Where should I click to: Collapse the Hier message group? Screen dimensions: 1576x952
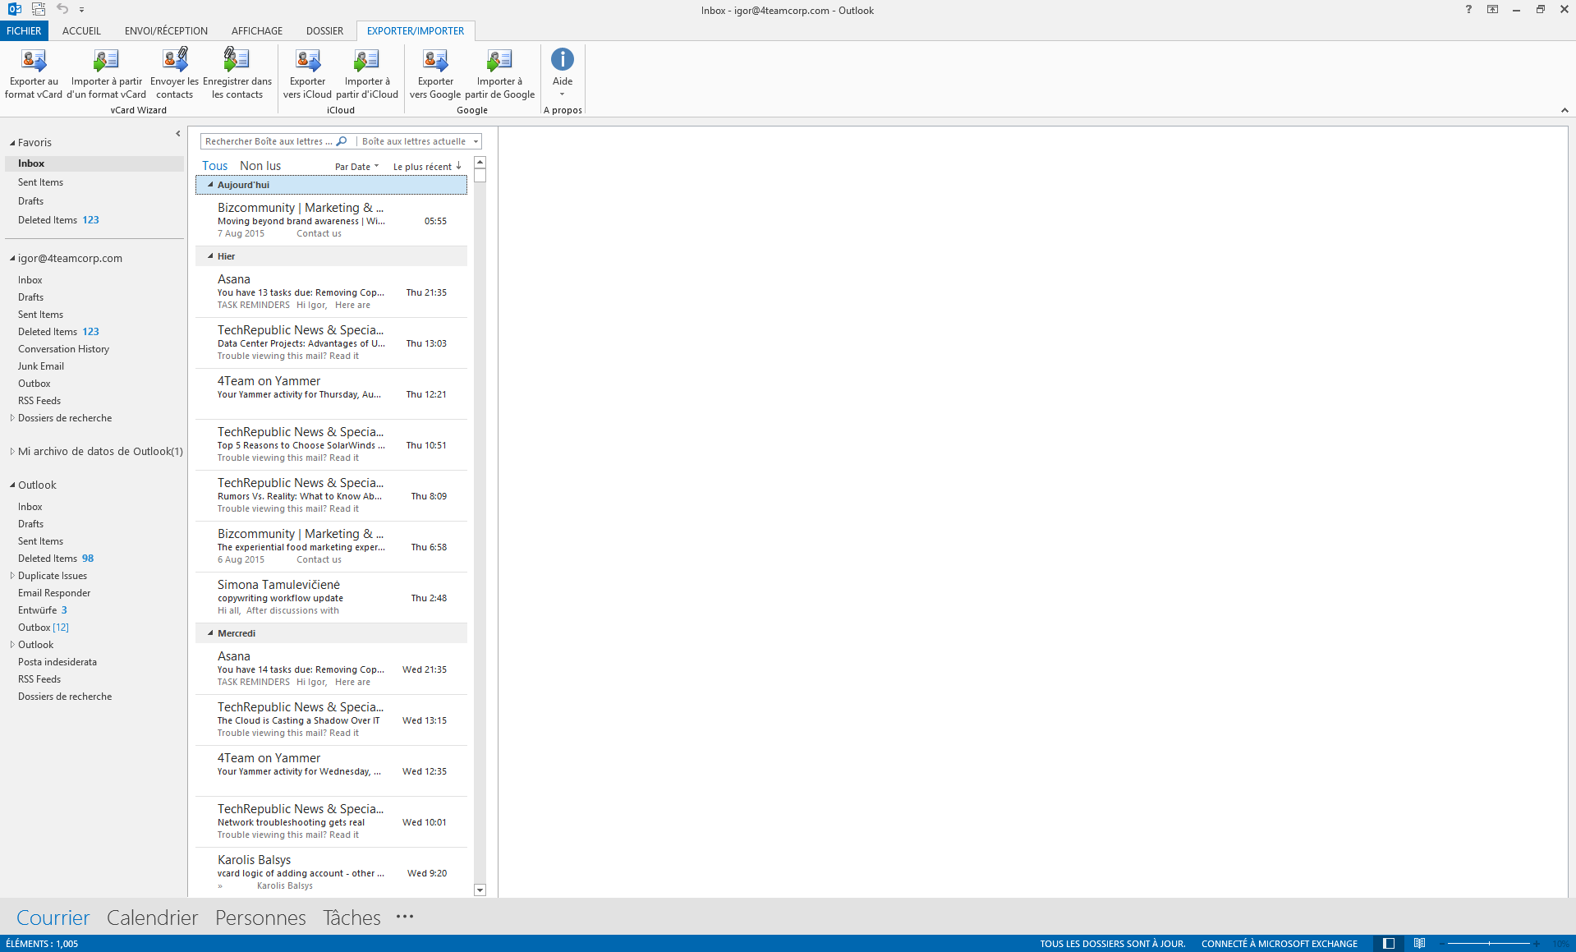[210, 256]
